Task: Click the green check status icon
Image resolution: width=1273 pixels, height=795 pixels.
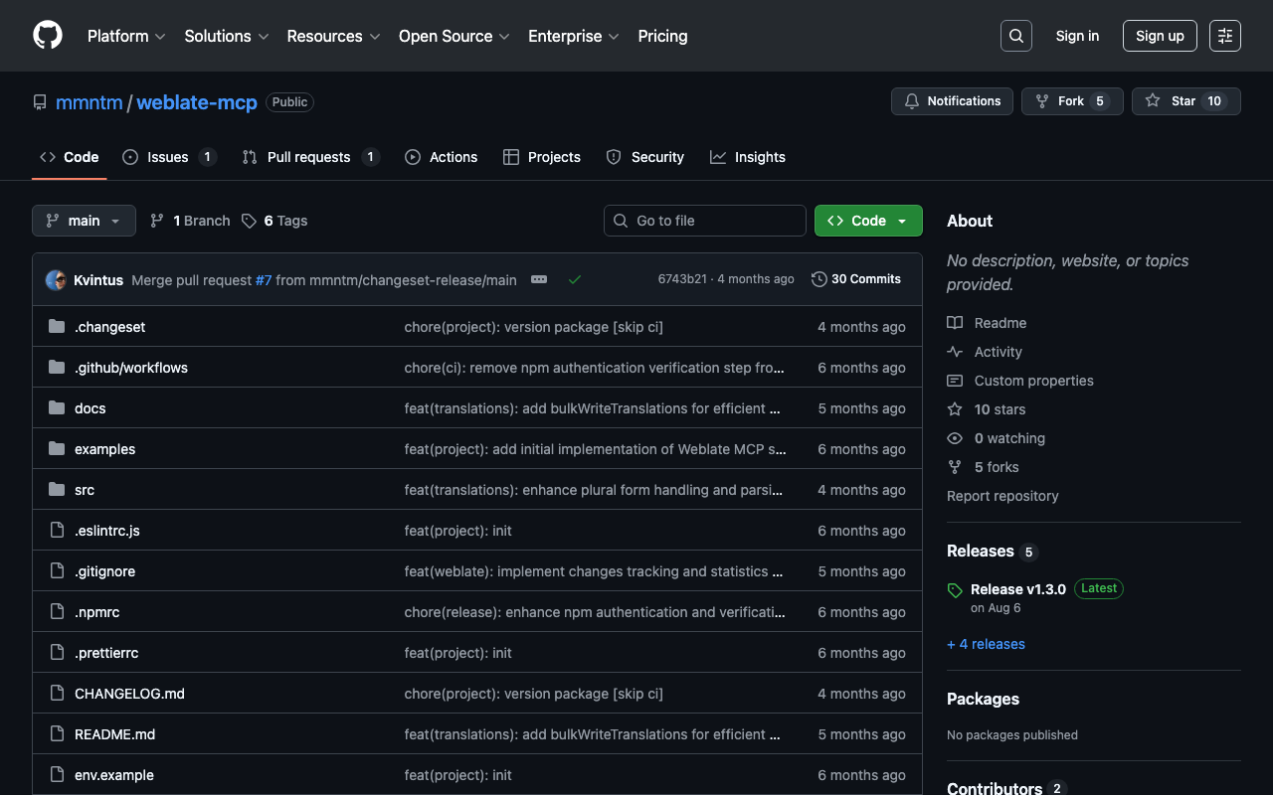Action: [x=575, y=280]
